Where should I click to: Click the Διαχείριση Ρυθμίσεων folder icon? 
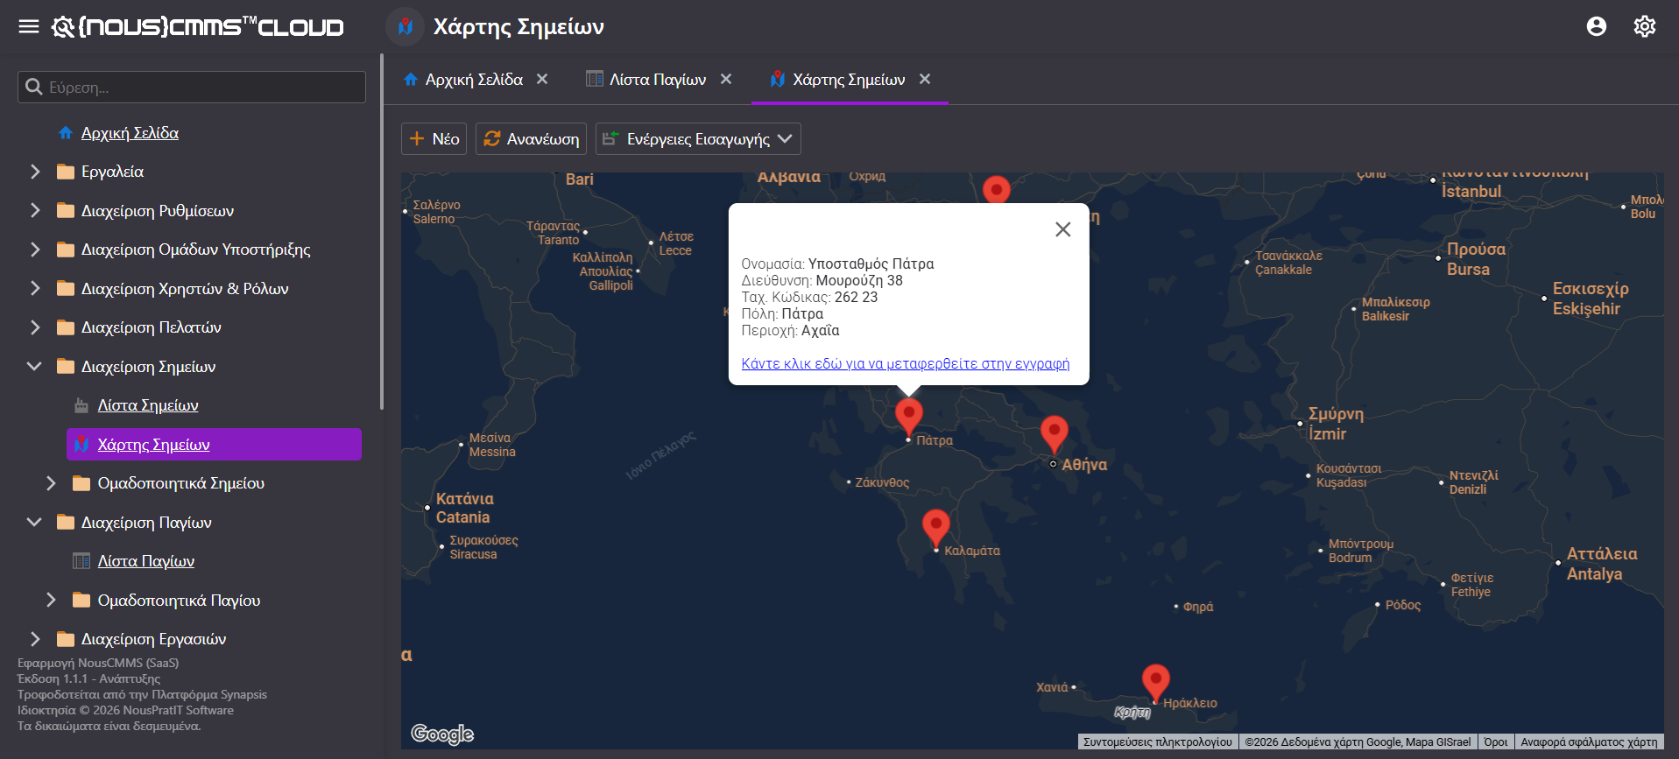coord(66,211)
